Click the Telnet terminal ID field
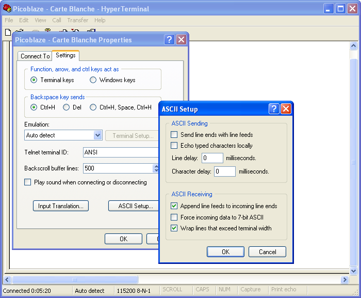The image size is (361, 298). click(121, 152)
